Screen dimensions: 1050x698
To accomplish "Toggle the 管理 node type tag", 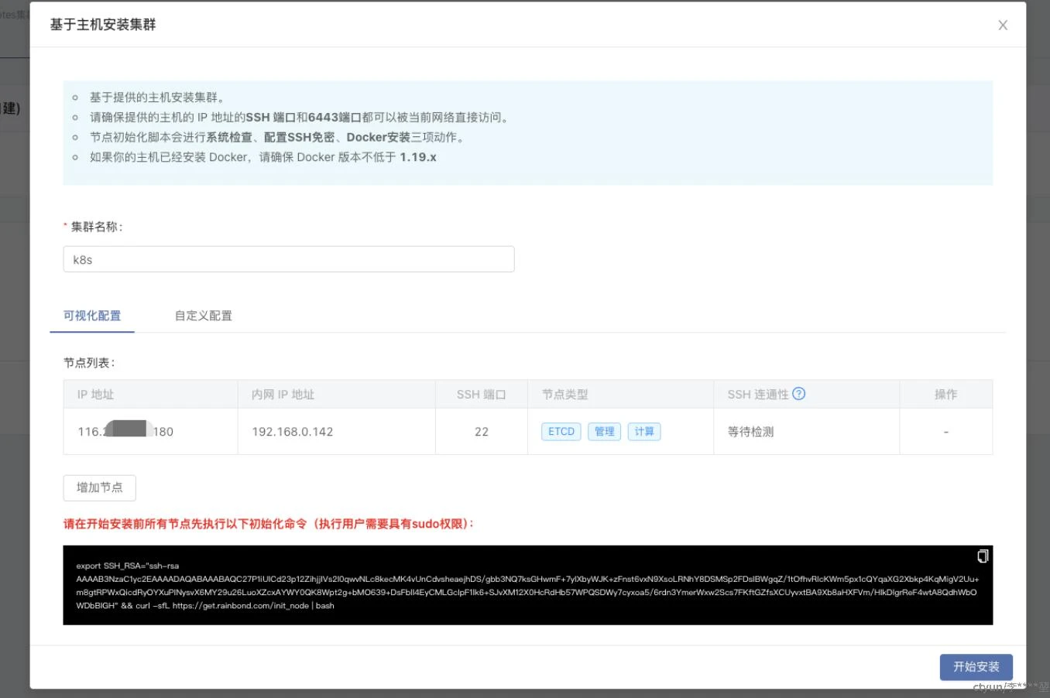I will click(605, 432).
